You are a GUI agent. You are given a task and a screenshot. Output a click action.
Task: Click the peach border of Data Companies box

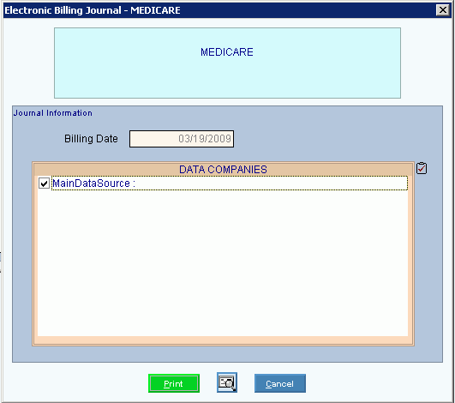coord(223,341)
